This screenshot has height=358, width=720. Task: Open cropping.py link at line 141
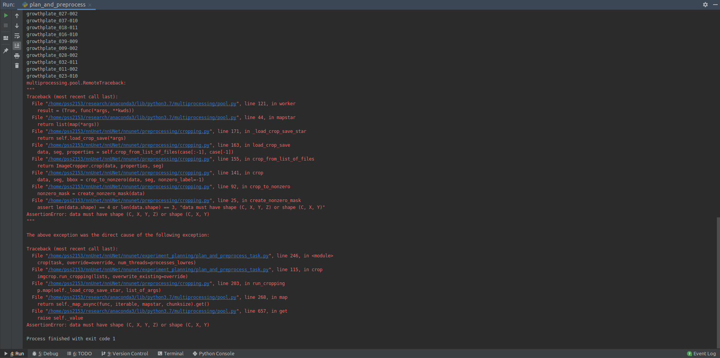[129, 173]
